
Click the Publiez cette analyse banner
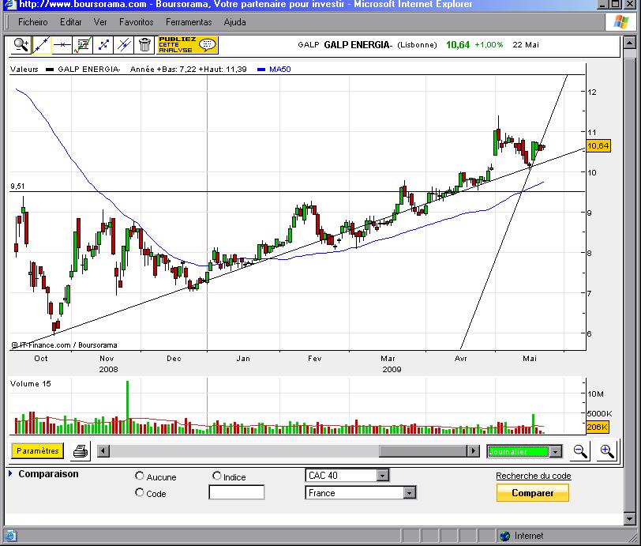tap(188, 44)
